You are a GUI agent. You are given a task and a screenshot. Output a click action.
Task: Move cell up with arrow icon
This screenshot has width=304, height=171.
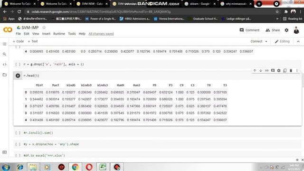[255, 71]
